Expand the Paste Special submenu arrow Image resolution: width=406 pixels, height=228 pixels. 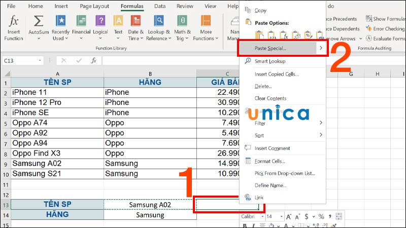coord(321,48)
